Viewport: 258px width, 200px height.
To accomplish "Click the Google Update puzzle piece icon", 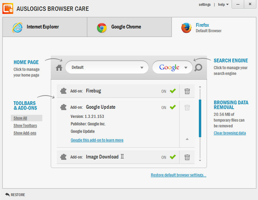I will point(63,107).
